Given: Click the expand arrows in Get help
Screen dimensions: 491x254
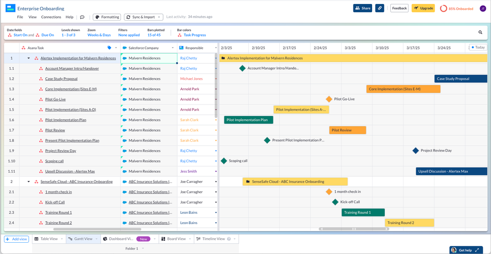Looking at the screenshot, I should tap(477, 250).
